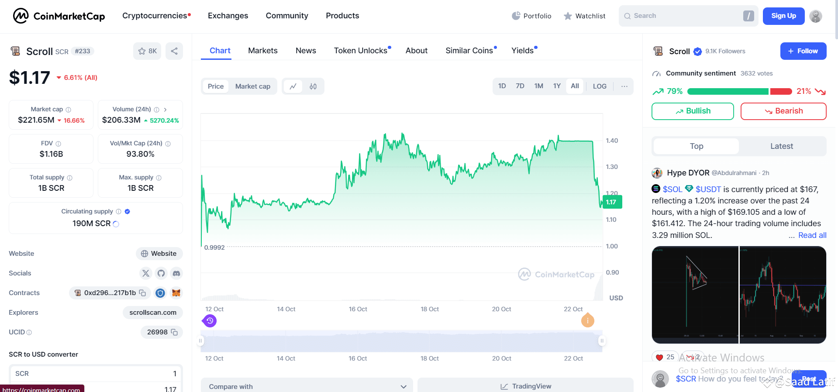
Task: Click the Volume (24h) info icon
Action: point(157,110)
